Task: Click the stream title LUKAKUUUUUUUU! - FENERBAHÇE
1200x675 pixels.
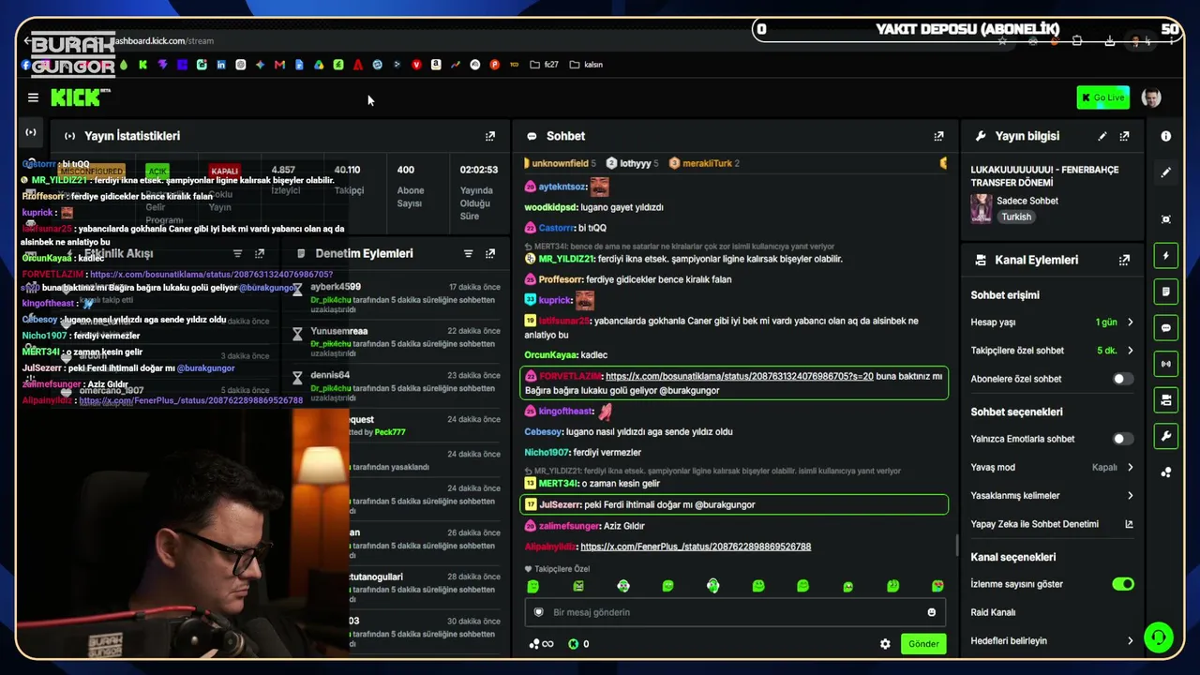Action: coord(1044,176)
